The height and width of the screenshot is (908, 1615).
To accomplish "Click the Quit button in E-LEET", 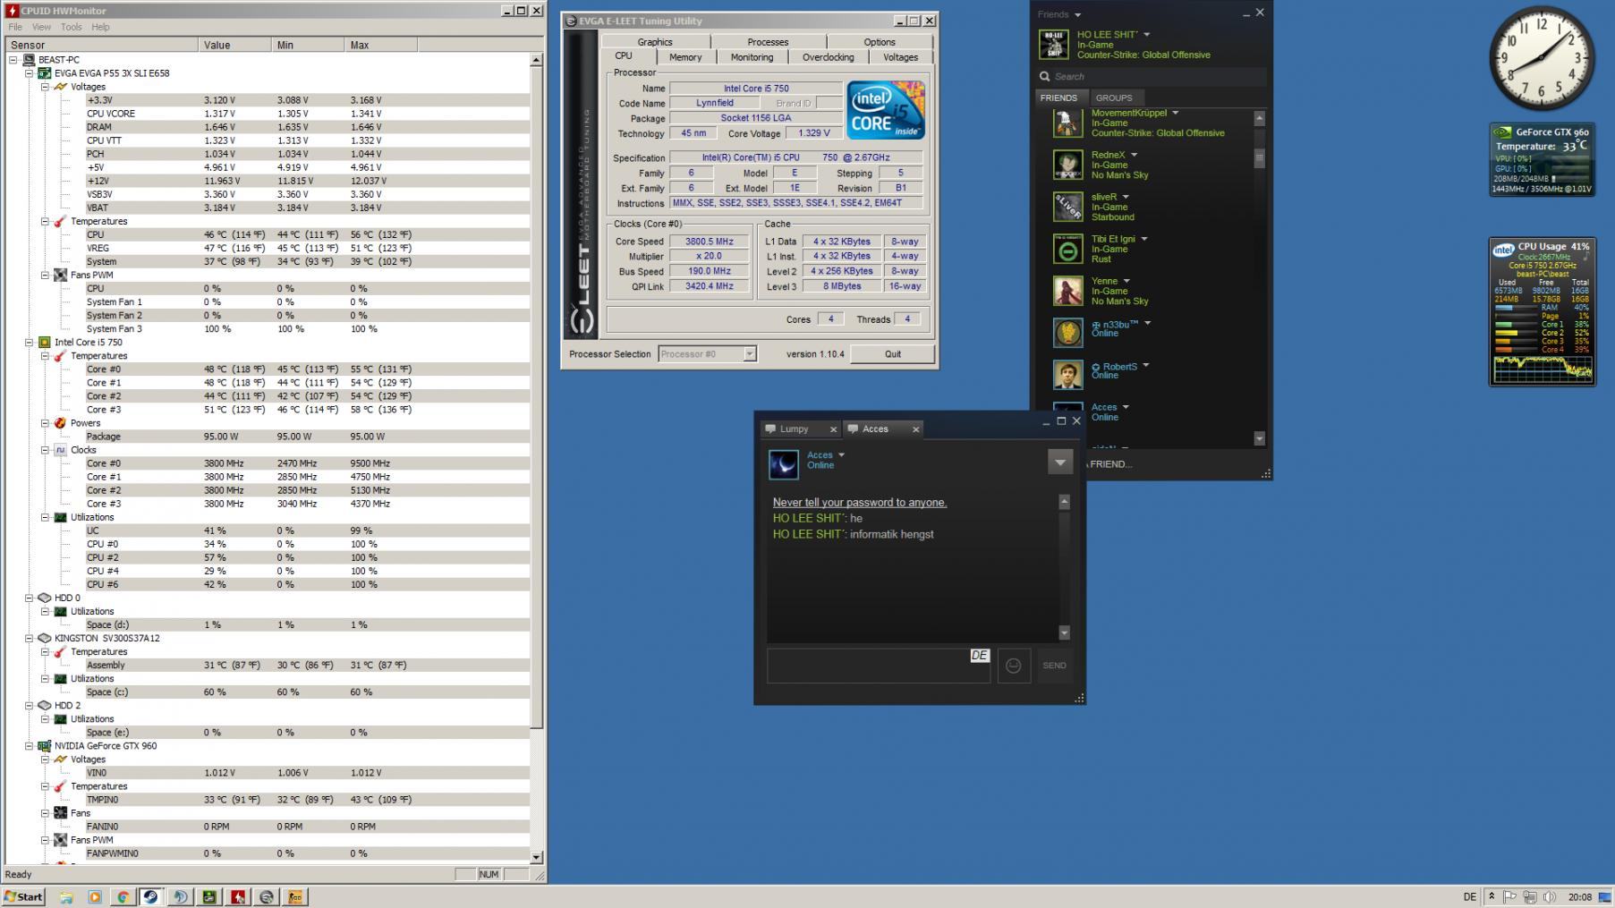I will [x=893, y=354].
